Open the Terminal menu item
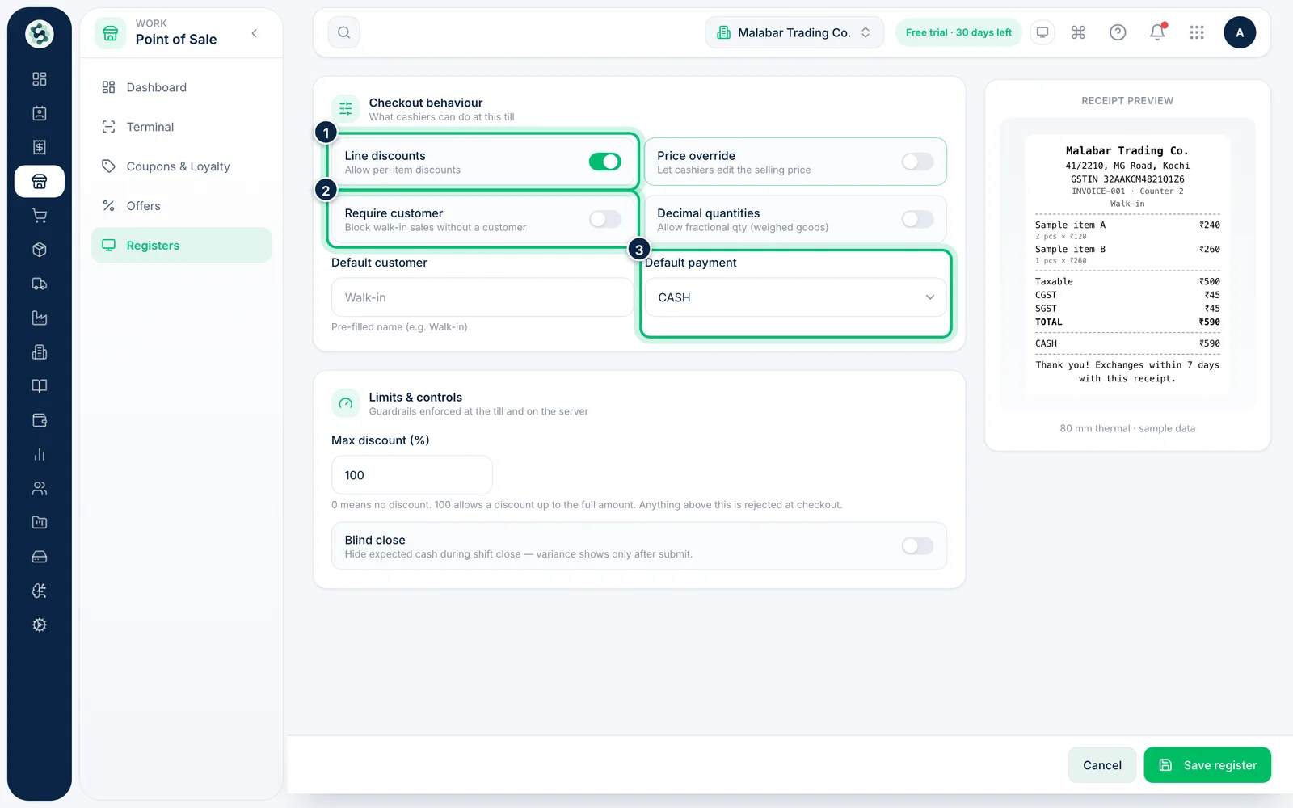This screenshot has height=808, width=1293. coord(181,127)
